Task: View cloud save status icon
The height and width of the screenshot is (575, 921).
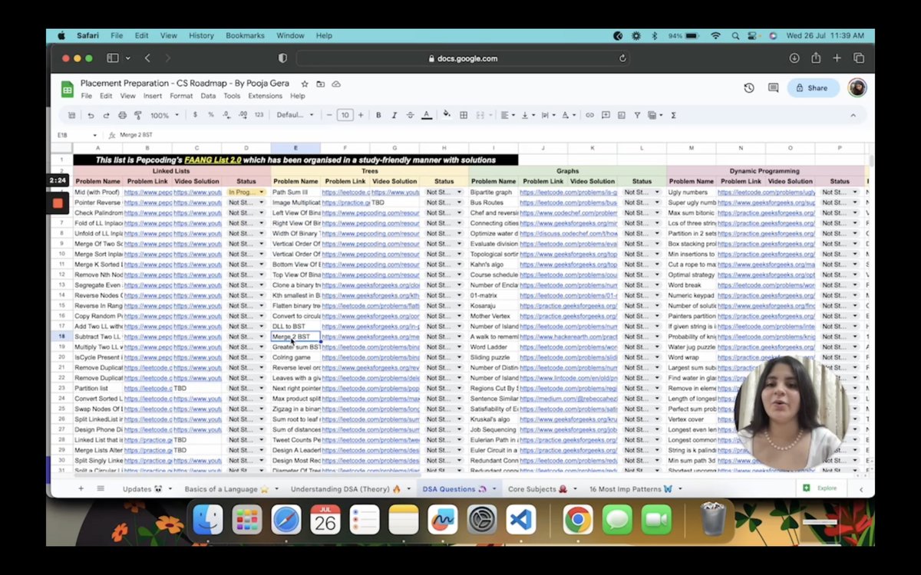Action: click(x=336, y=84)
